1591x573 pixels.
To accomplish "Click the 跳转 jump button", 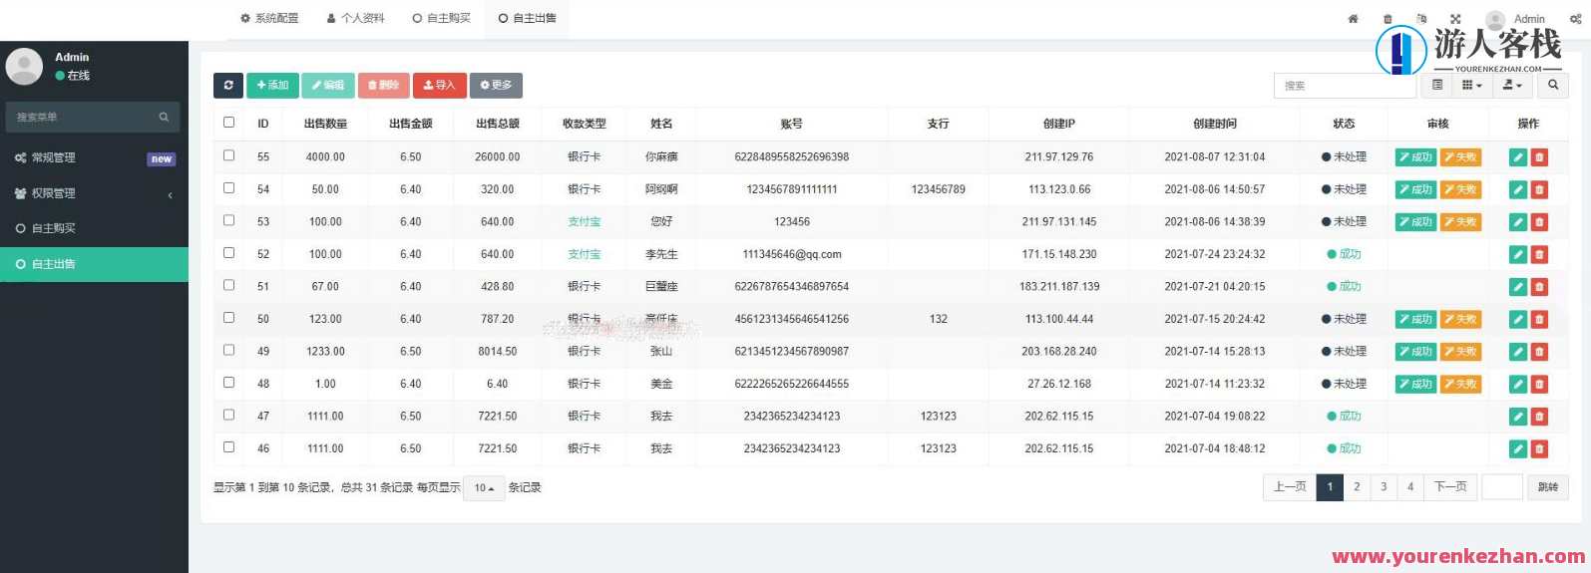I will pos(1548,487).
